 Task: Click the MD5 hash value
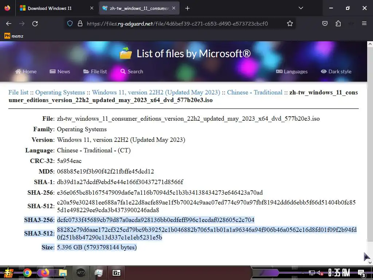click(x=105, y=171)
